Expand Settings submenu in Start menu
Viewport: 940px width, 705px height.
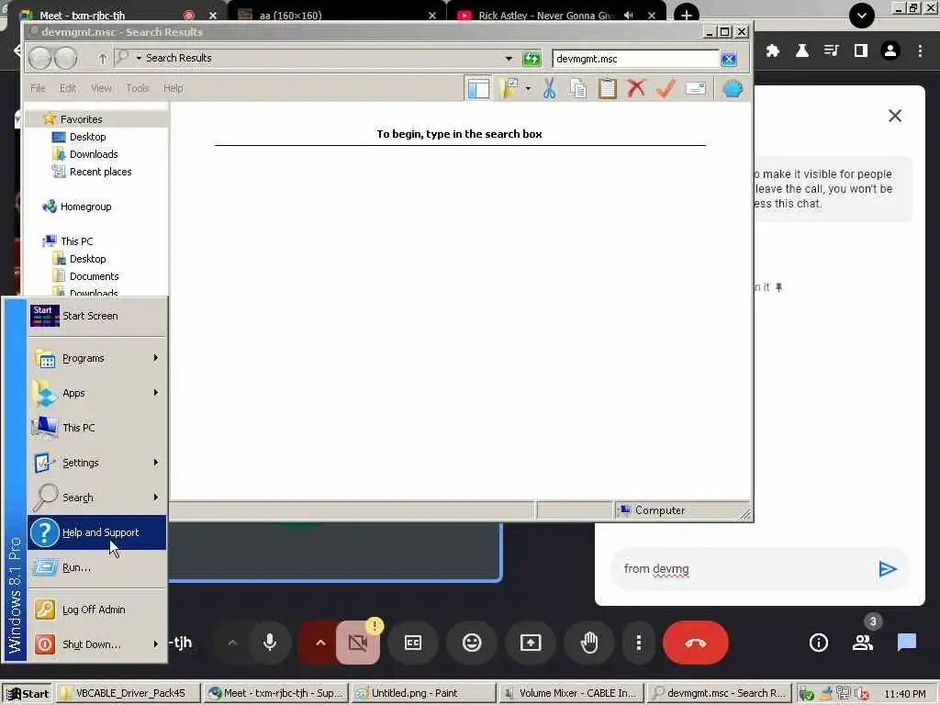pyautogui.click(x=96, y=463)
